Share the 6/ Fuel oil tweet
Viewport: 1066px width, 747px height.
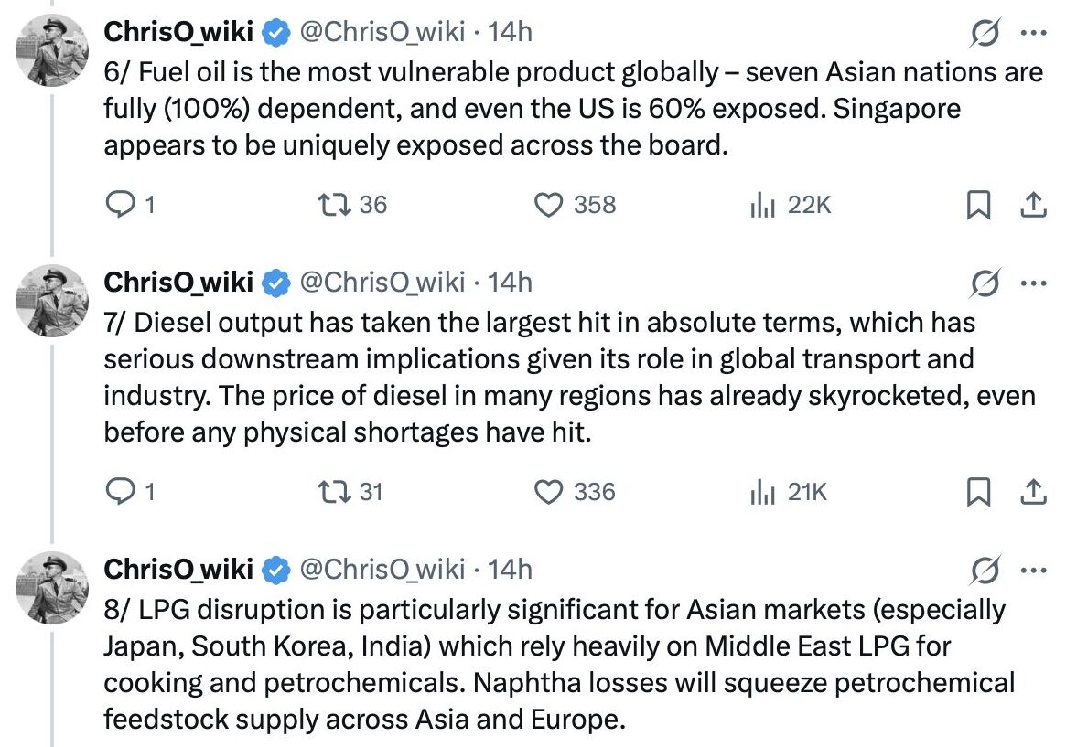click(1033, 205)
